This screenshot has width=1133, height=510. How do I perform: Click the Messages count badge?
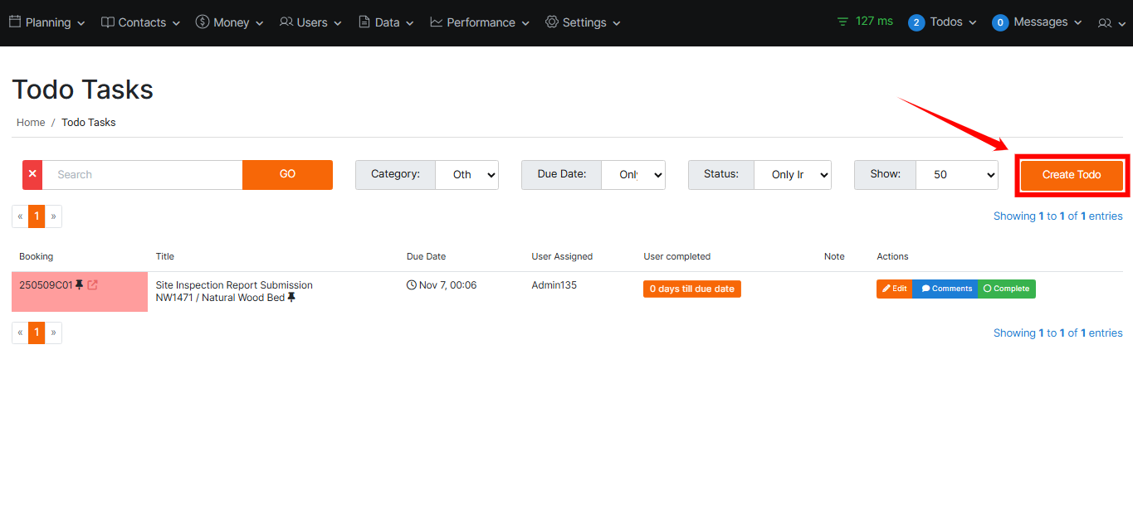(1000, 22)
